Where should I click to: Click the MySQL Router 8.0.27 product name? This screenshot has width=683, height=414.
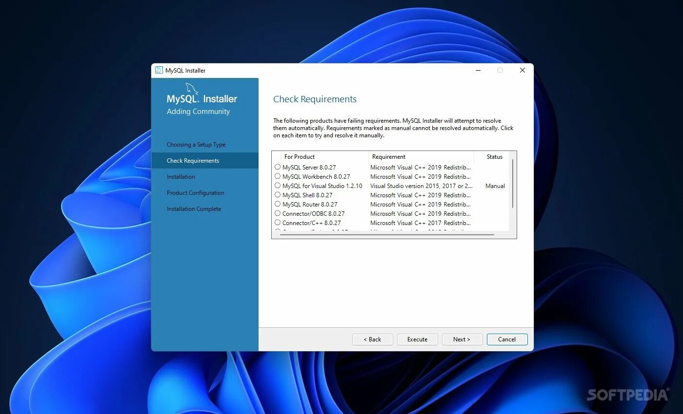click(310, 205)
